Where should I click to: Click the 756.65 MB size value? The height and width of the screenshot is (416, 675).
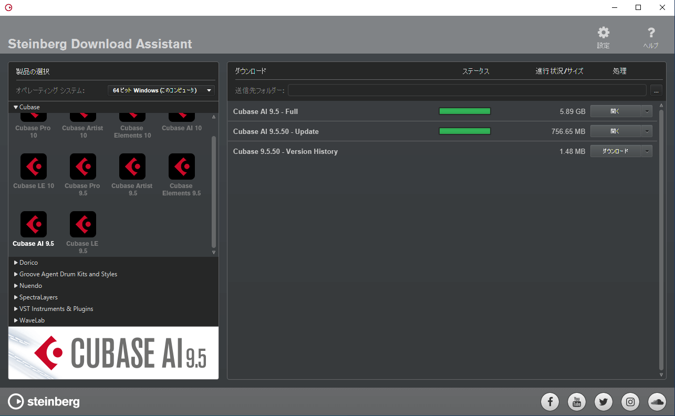tap(568, 131)
